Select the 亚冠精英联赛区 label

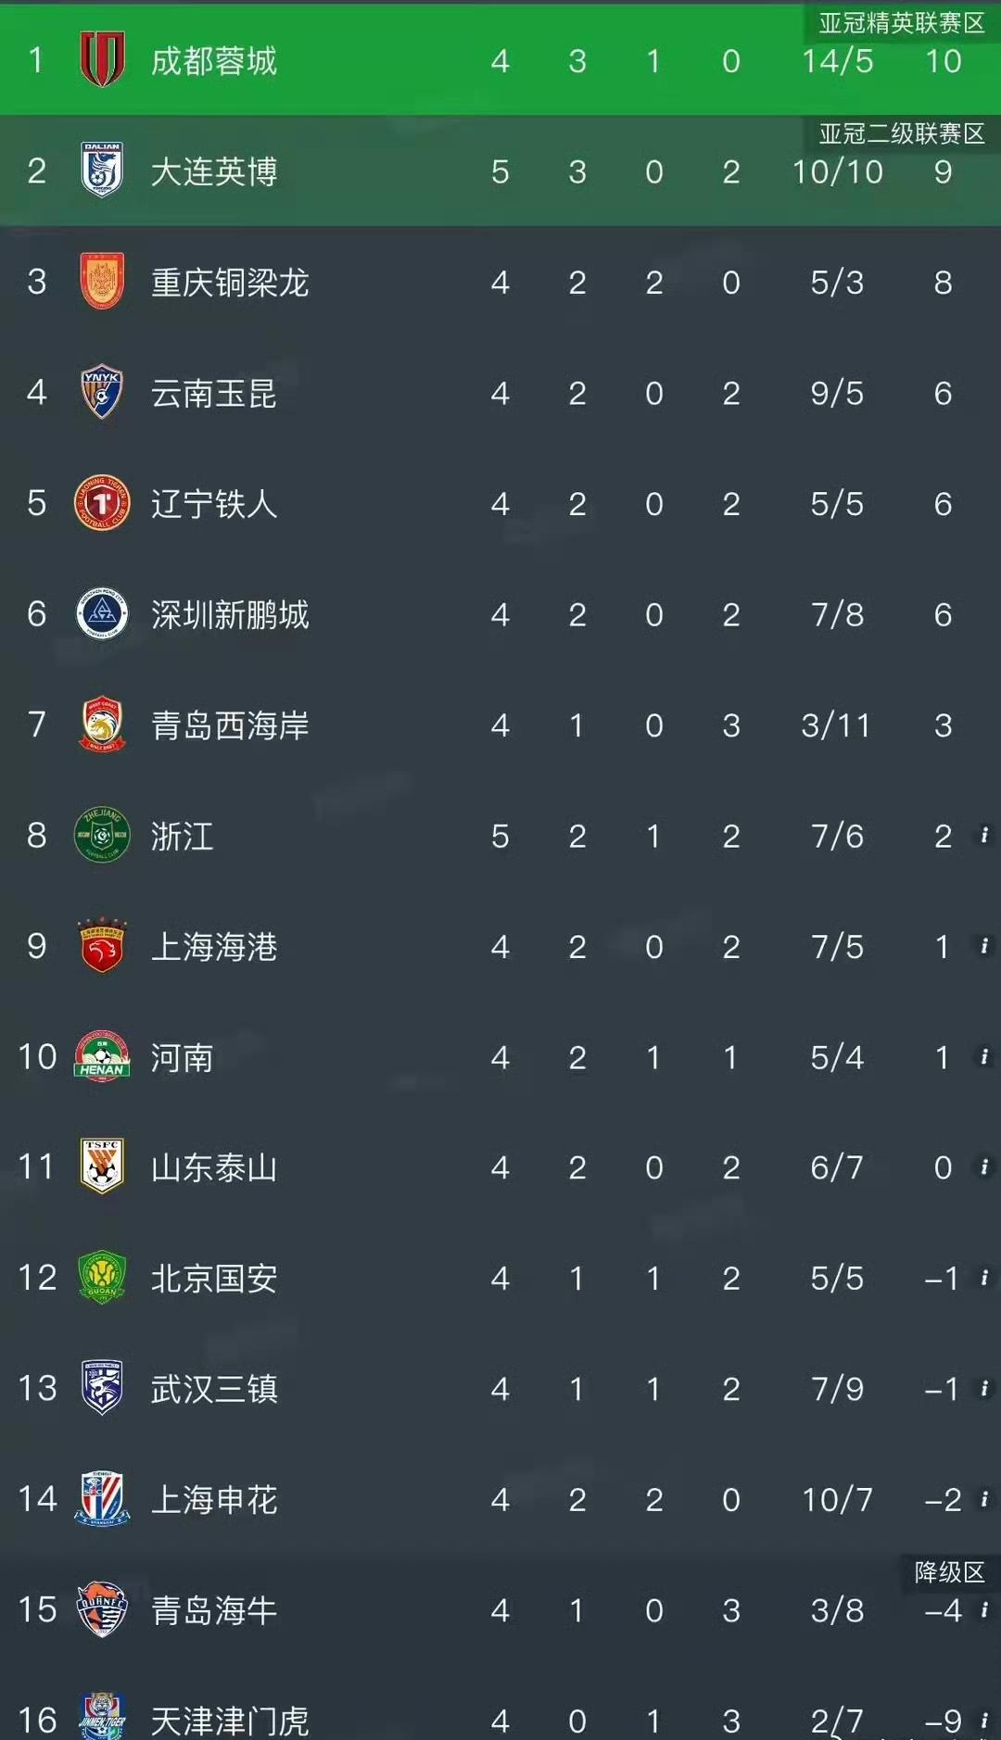click(901, 23)
